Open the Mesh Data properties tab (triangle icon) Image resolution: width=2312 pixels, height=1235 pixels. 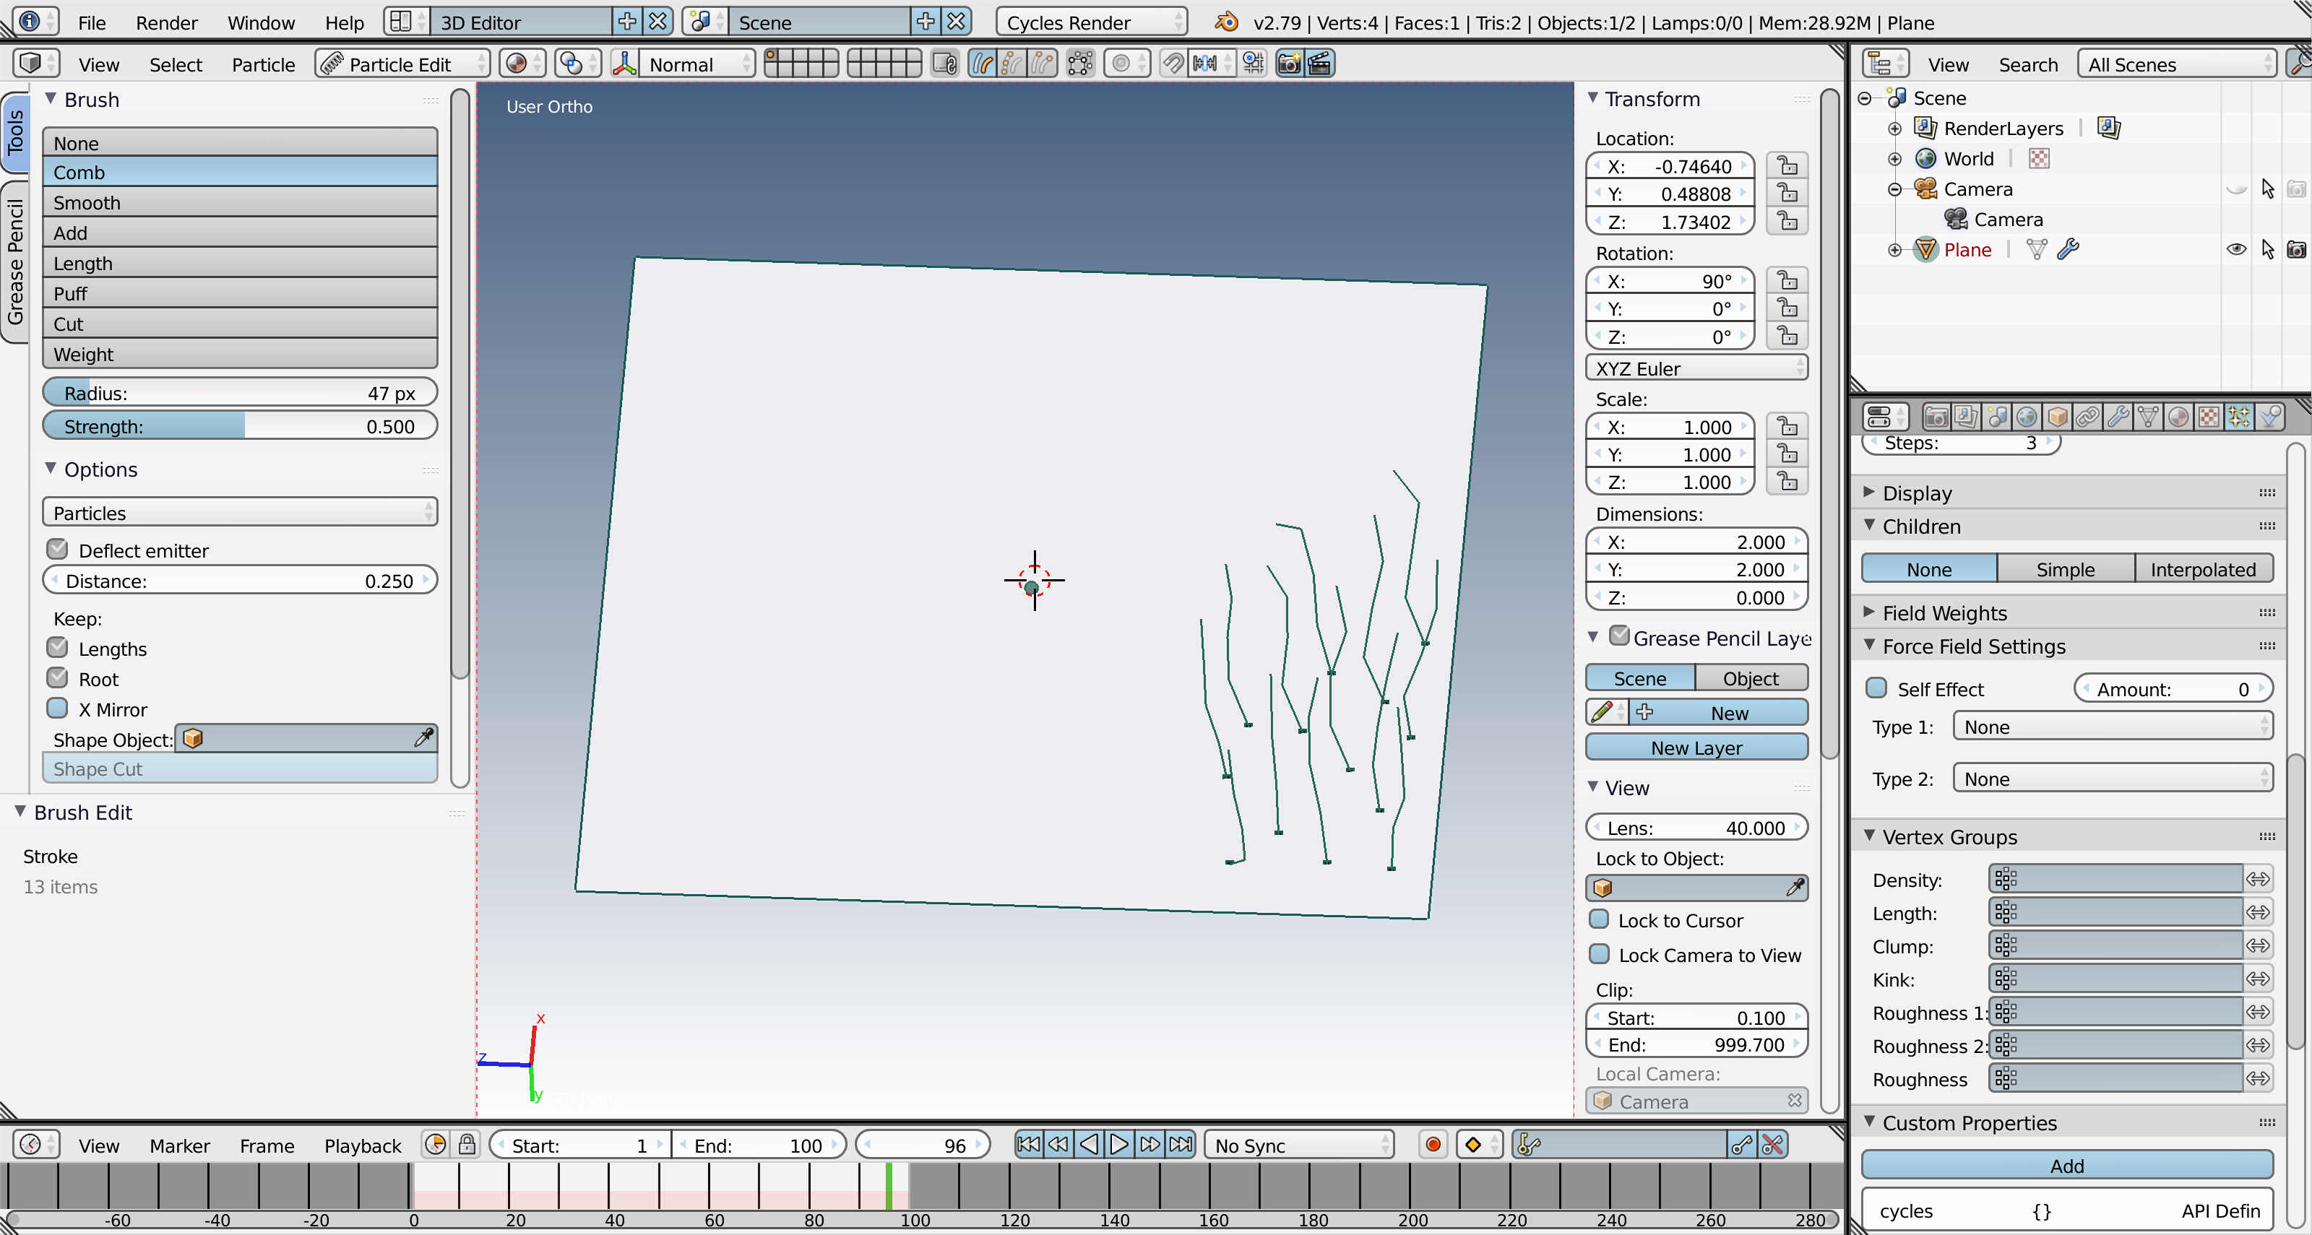2149,416
